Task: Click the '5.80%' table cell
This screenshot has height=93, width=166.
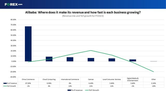Action: click(112, 83)
